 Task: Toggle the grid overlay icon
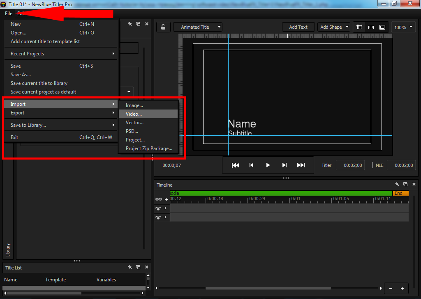point(359,27)
